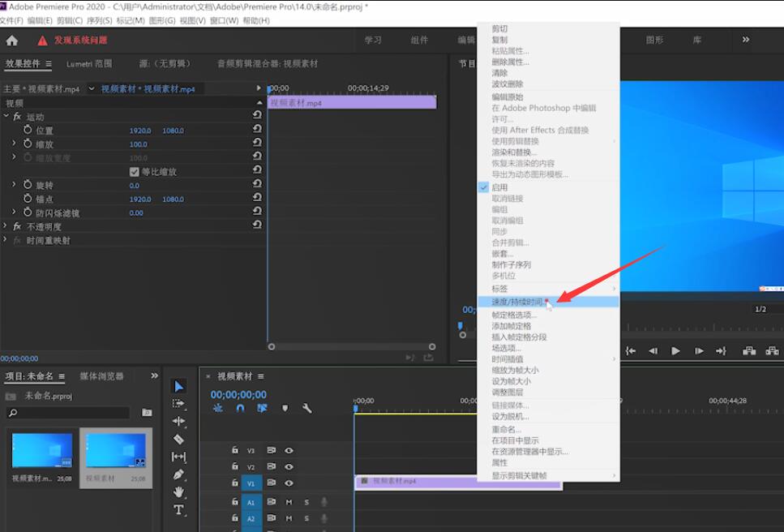
Task: Click Extract button in program monitor
Action: point(772,350)
